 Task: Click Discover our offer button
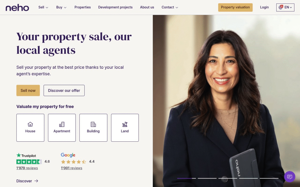tap(64, 91)
